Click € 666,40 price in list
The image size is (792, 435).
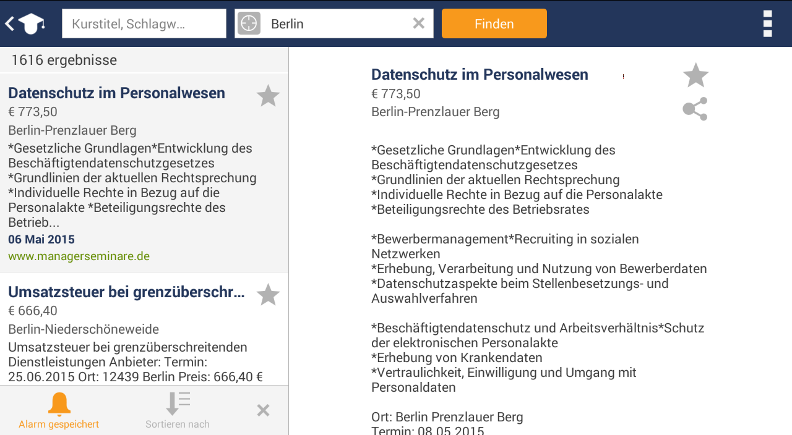(x=33, y=311)
